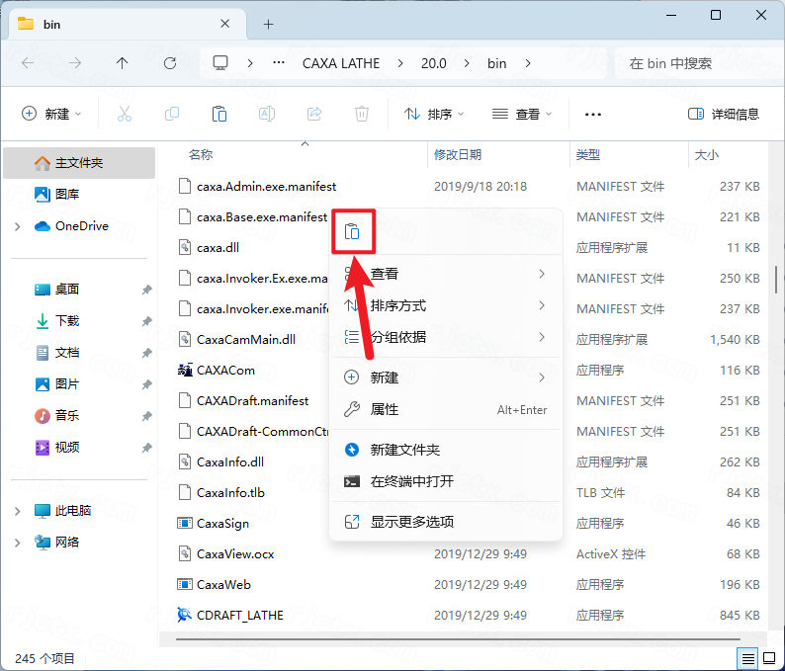This screenshot has height=671, width=785.
Task: Open the 新建 dropdown in toolbar
Action: tap(52, 115)
